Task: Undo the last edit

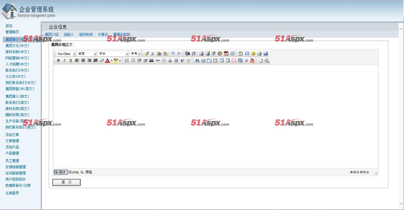Action: (173, 53)
